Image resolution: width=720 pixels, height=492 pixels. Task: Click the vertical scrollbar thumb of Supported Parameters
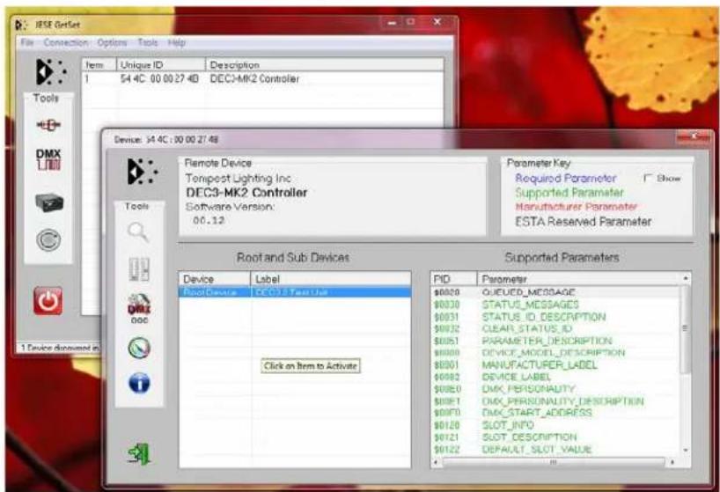click(686, 328)
